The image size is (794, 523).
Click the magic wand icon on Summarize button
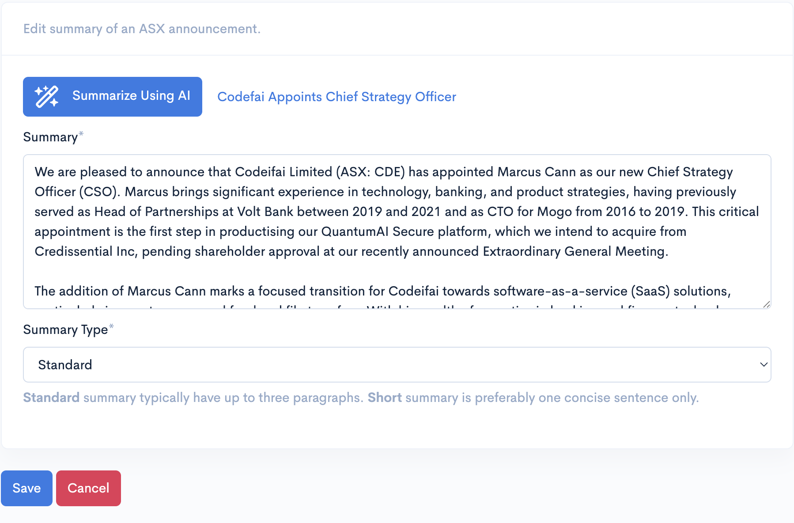coord(47,95)
